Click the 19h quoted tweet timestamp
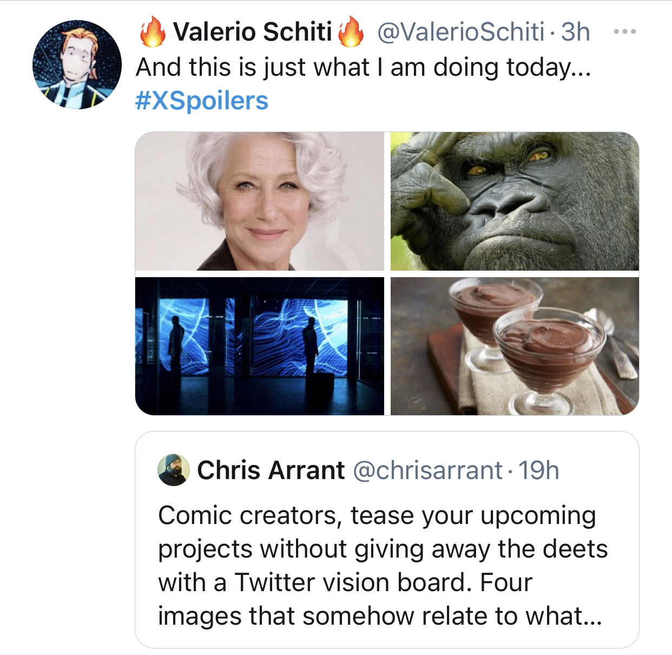Image resolution: width=672 pixels, height=655 pixels. (539, 470)
